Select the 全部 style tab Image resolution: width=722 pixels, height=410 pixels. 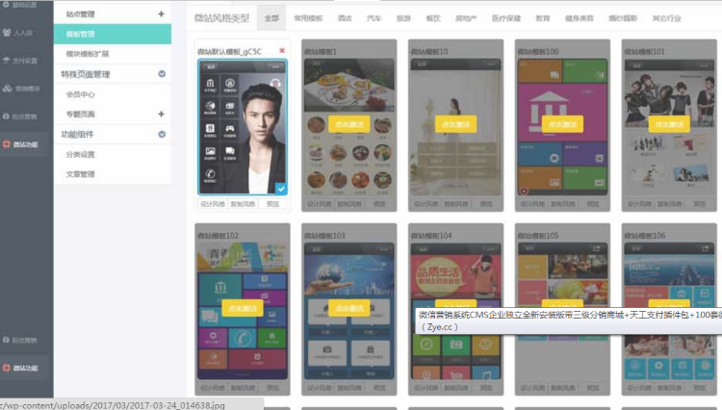(271, 18)
